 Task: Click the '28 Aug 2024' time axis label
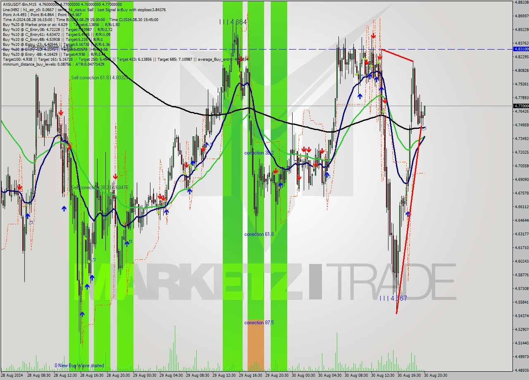click(12, 375)
